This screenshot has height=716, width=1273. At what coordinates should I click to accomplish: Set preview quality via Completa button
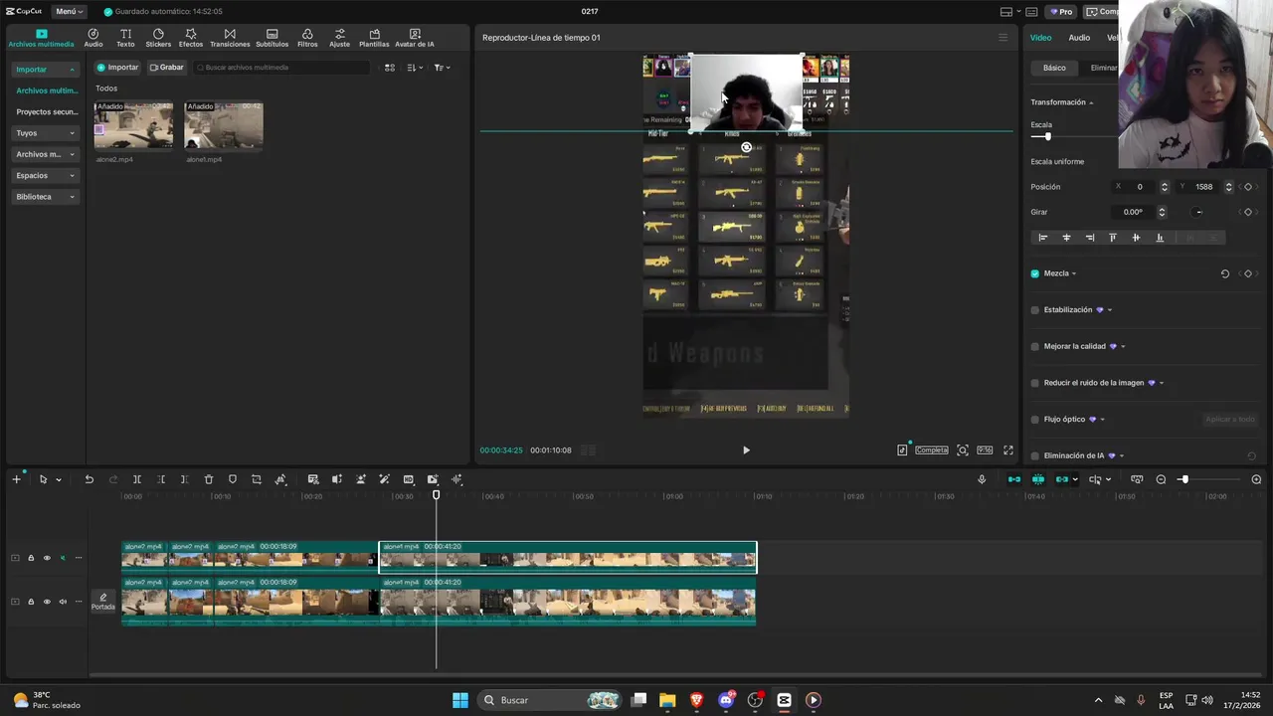932,450
